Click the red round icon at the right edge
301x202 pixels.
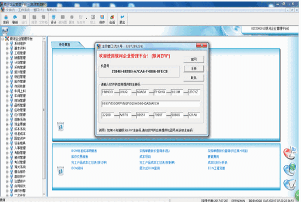click(290, 153)
